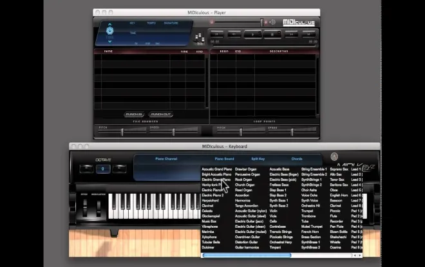Choose Orchestral Harp from the list
425x267 pixels.
tap(281, 242)
